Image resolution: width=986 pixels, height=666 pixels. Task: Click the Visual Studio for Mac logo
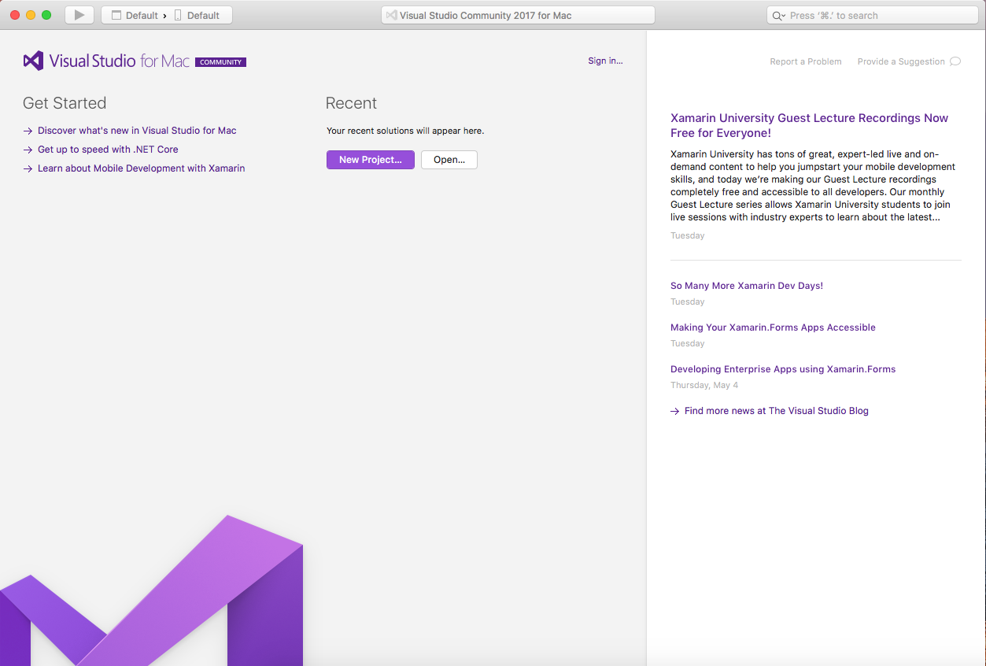coord(106,61)
